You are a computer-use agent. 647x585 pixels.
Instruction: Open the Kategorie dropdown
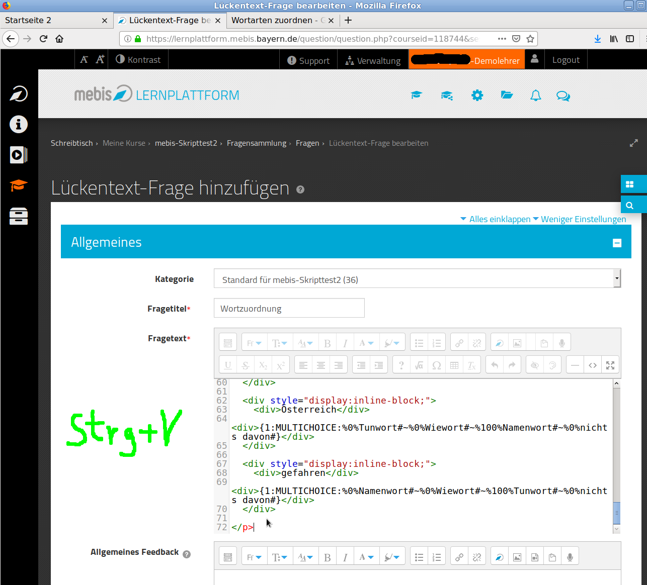pyautogui.click(x=417, y=279)
